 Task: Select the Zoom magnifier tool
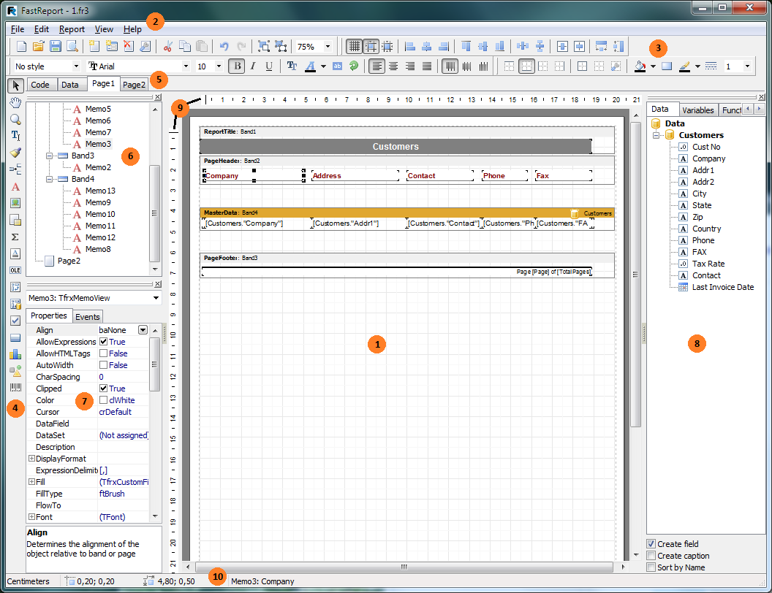click(x=15, y=118)
